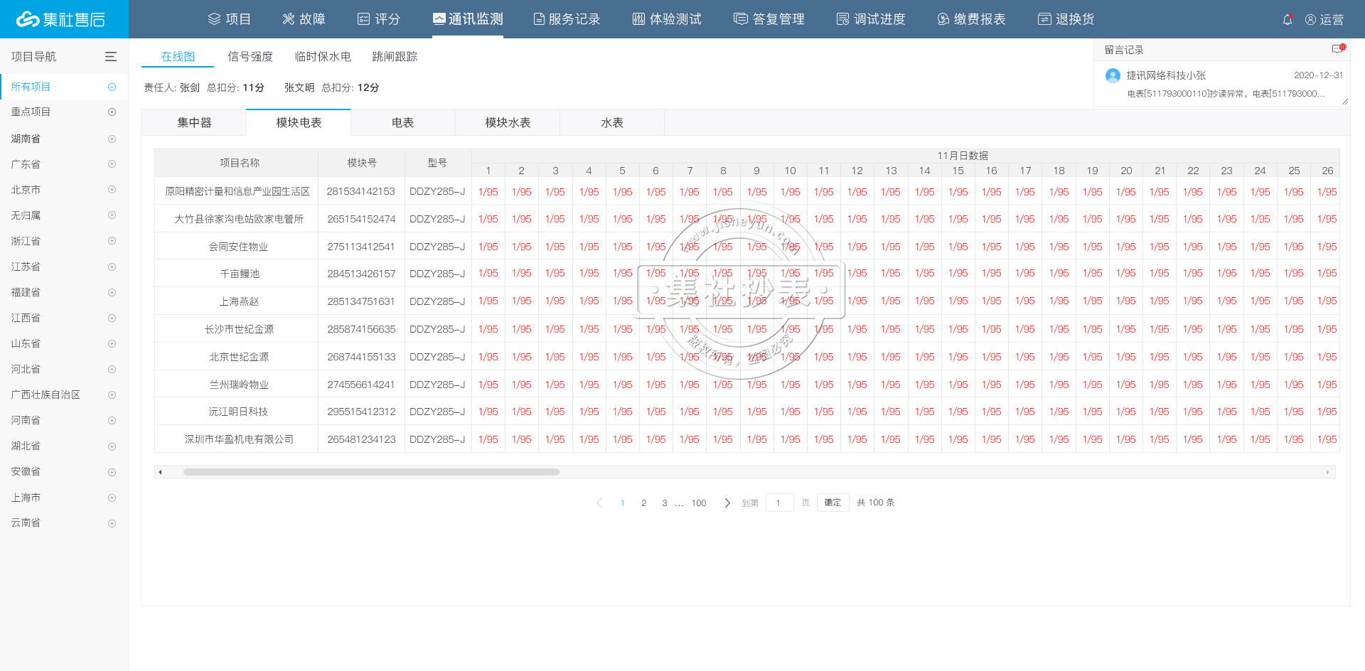Collapse the project navigation menu icon
Image resolution: width=1365 pixels, height=671 pixels.
111,57
